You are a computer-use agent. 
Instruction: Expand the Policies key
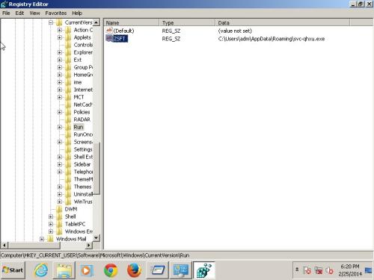pos(60,112)
